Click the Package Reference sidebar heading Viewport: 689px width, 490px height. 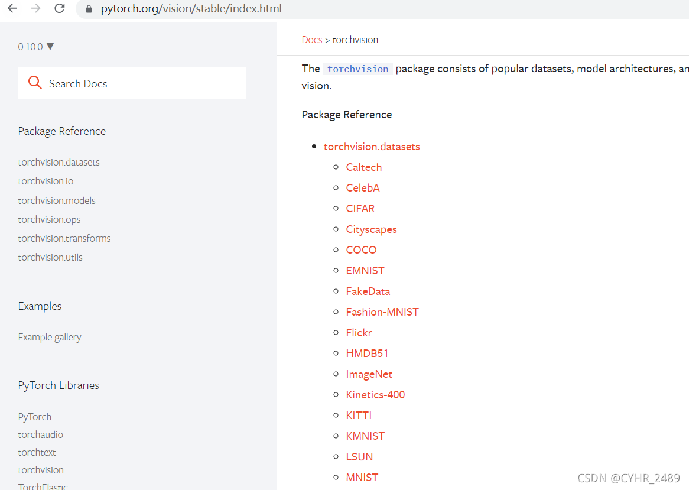[x=62, y=131]
